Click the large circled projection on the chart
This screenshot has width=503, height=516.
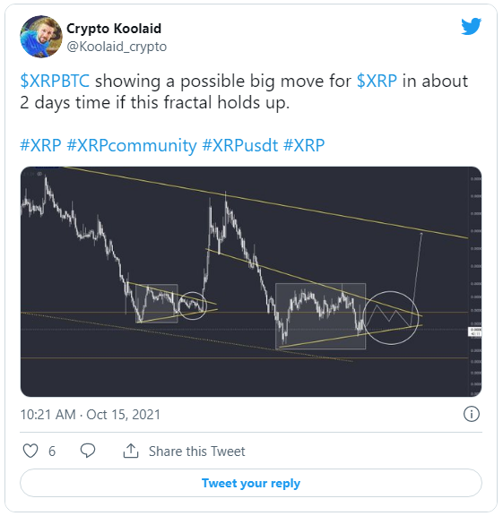[x=391, y=318]
